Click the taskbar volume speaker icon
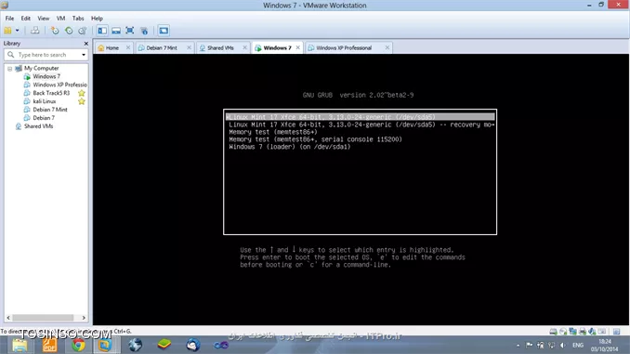Viewport: 630px width, 354px height. click(563, 345)
